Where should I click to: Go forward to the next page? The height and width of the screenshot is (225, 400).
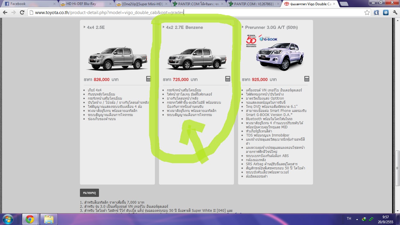click(13, 13)
